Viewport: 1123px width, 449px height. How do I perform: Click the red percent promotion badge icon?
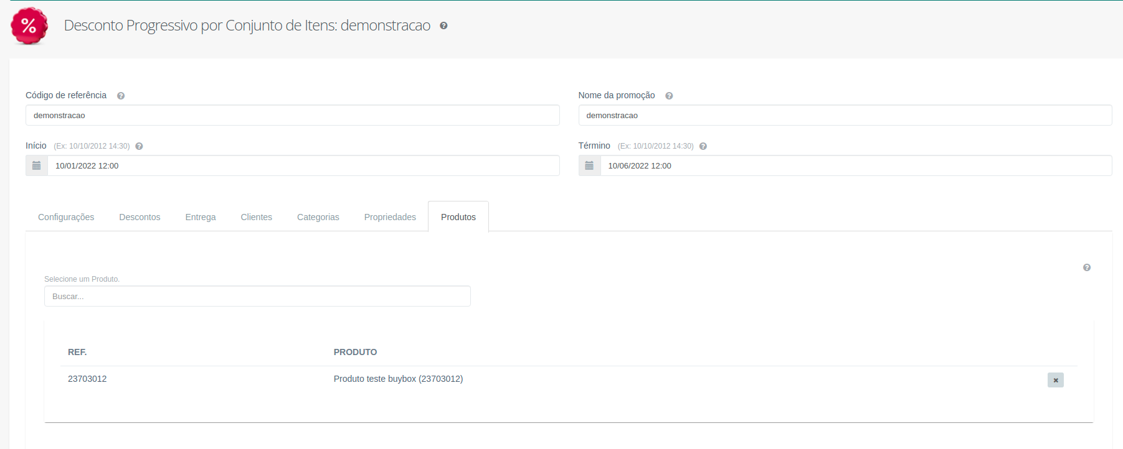tap(29, 25)
